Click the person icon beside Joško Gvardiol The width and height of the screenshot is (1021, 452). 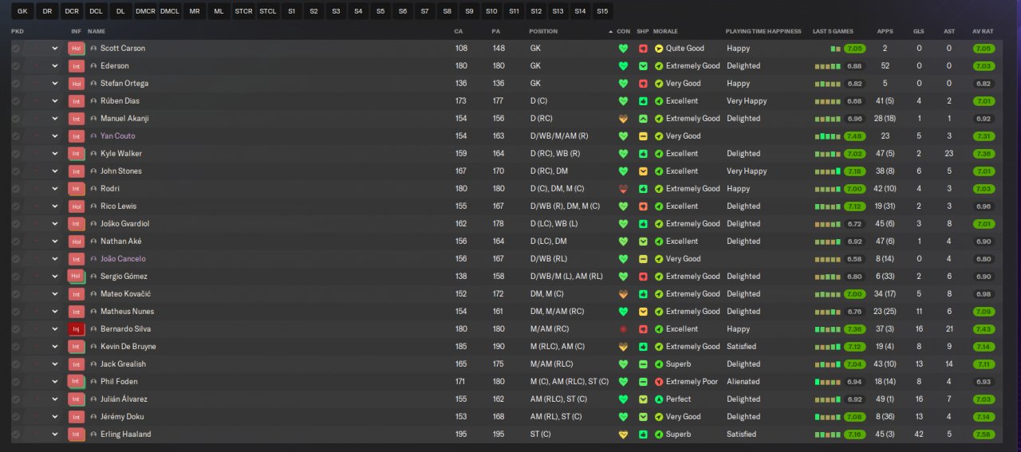tap(93, 224)
